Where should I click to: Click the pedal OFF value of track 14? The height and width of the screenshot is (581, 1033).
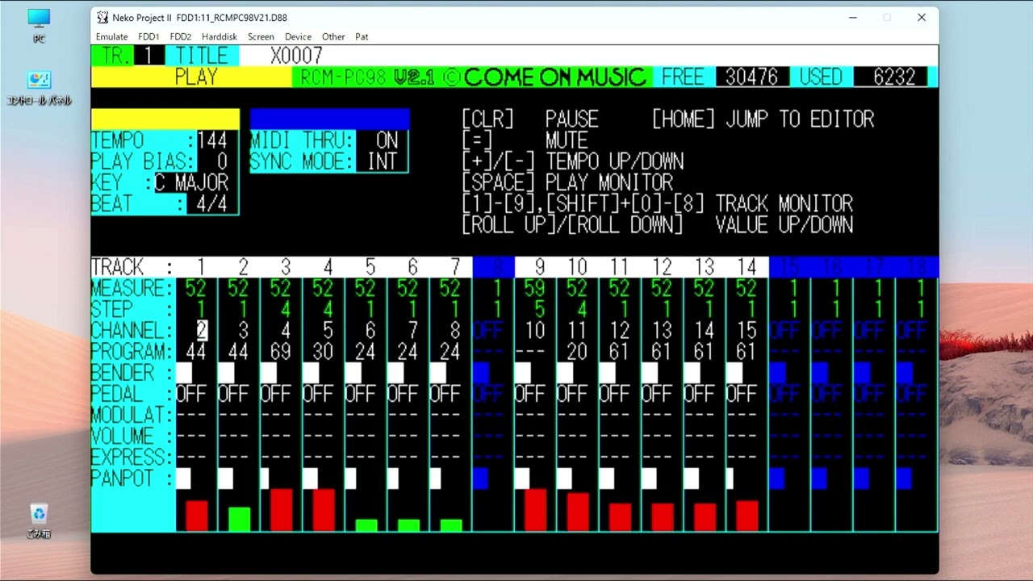coord(741,394)
